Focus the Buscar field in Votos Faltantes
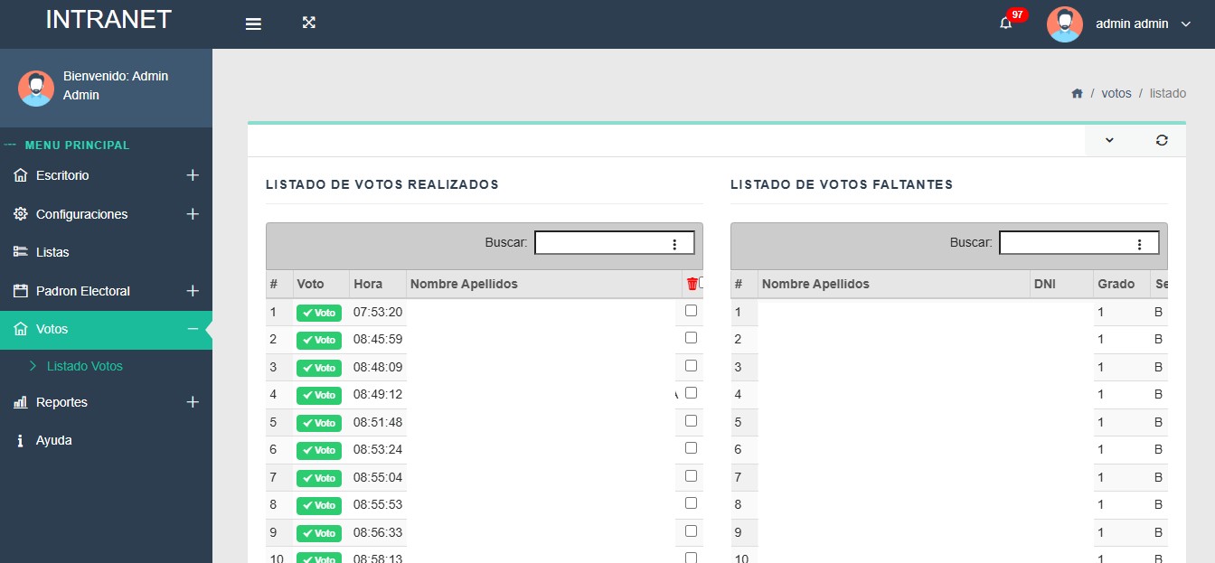1215x563 pixels. [x=1079, y=243]
